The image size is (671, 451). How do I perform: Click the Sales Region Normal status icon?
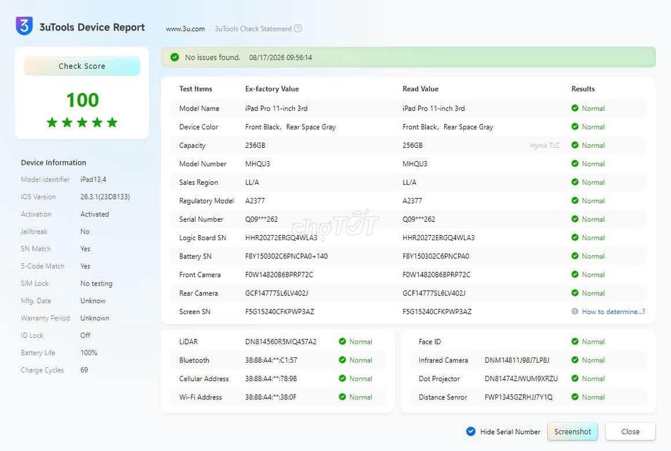point(575,182)
